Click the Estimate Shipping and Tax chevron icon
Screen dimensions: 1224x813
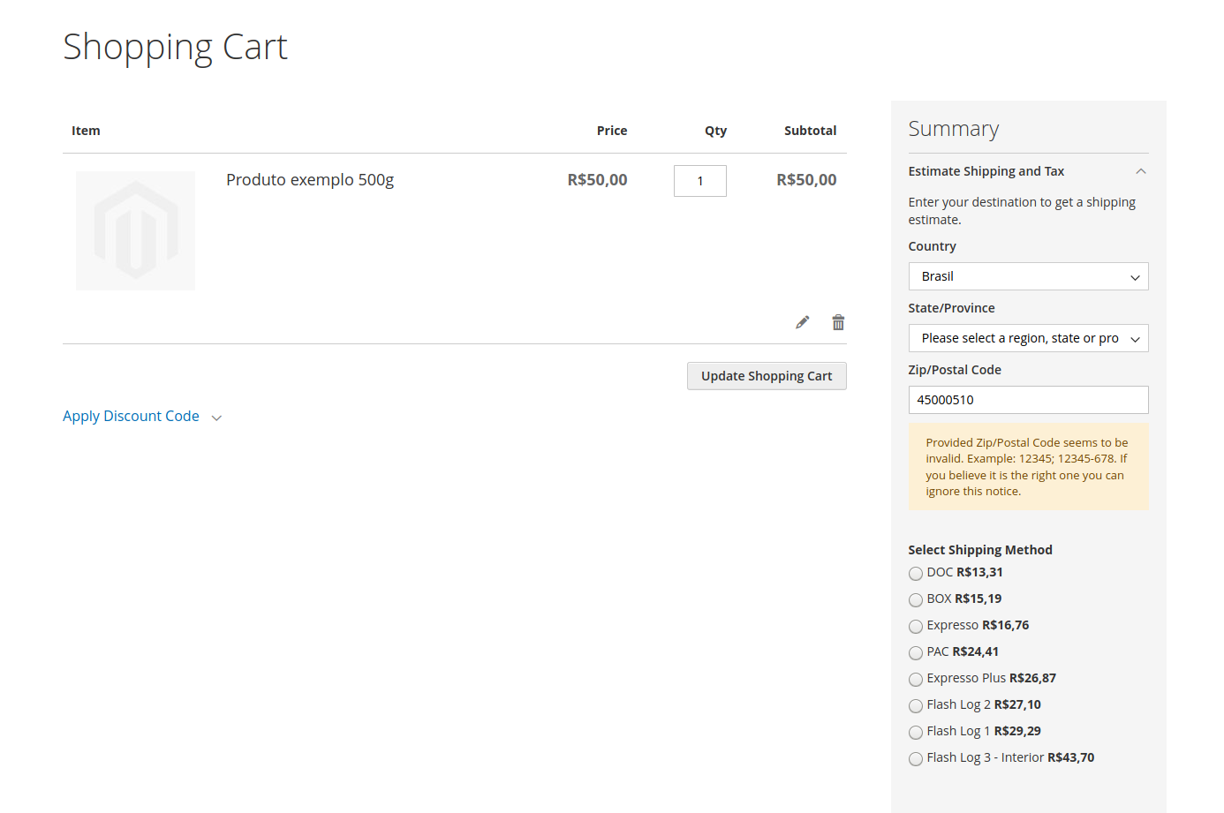(1141, 171)
